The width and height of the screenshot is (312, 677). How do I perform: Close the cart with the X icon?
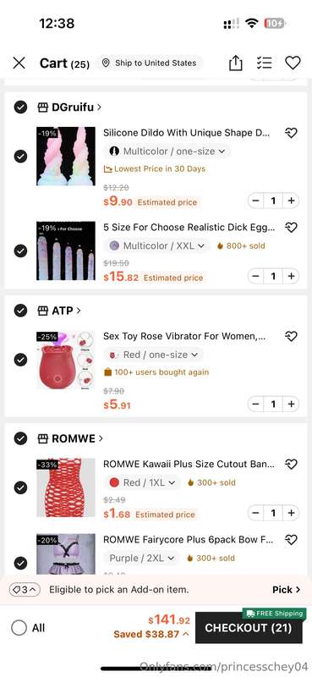[x=19, y=63]
